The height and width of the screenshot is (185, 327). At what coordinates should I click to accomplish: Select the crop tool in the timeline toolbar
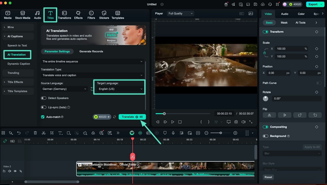[52, 133]
